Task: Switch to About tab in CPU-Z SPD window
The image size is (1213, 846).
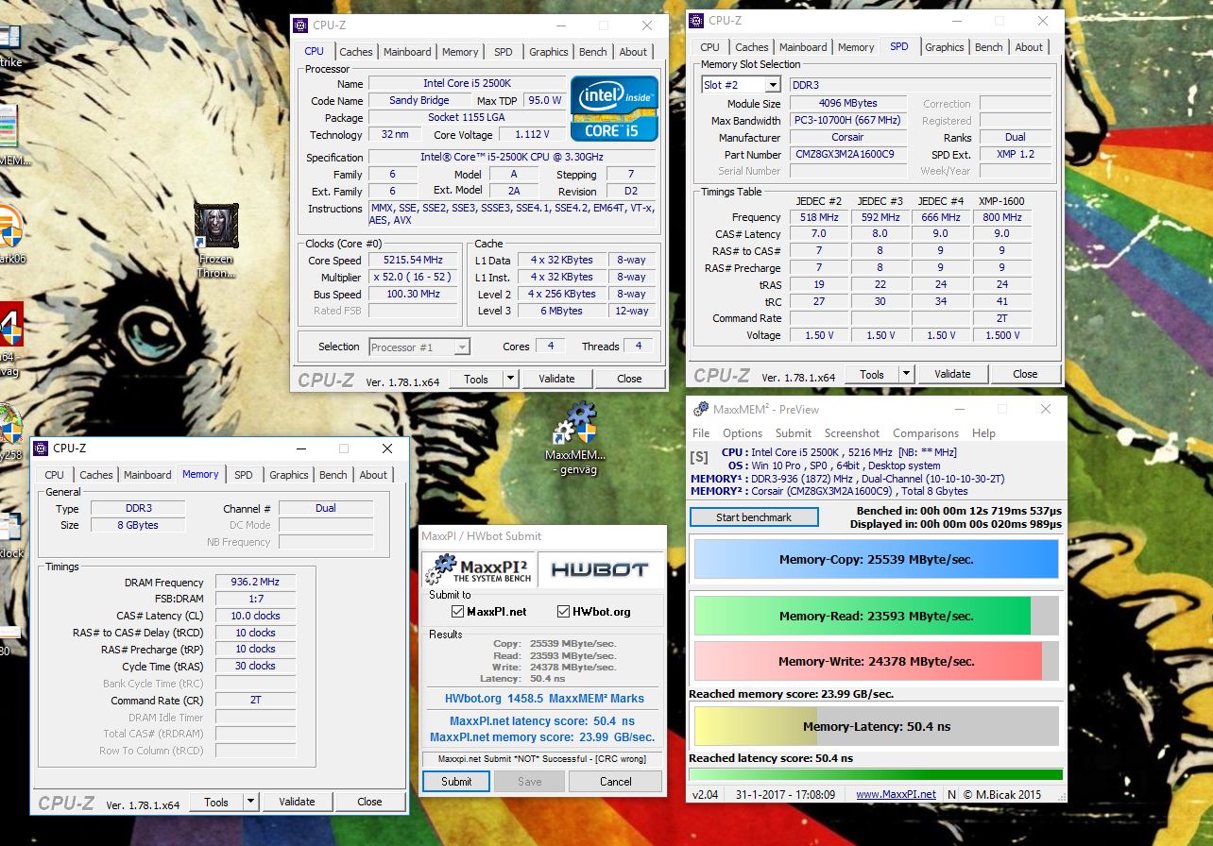Action: 1029,47
